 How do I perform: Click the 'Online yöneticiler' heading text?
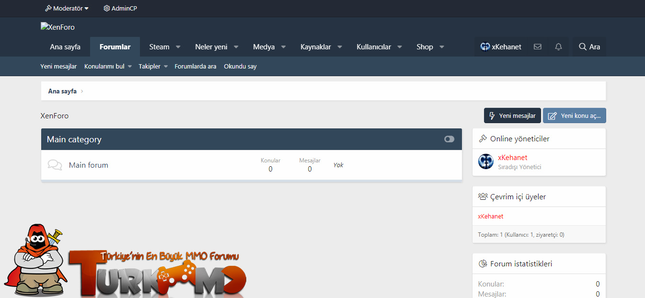point(520,138)
